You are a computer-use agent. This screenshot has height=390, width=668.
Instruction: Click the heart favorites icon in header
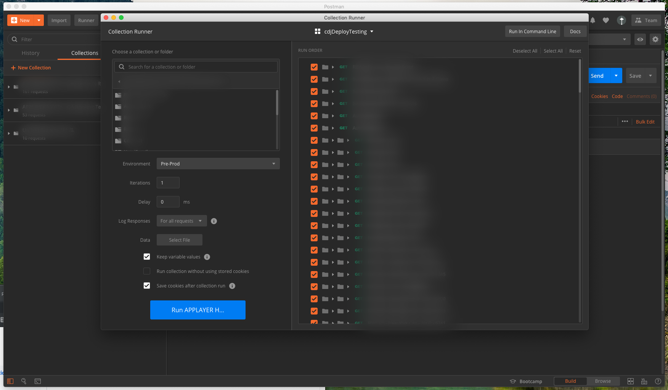[x=606, y=20]
